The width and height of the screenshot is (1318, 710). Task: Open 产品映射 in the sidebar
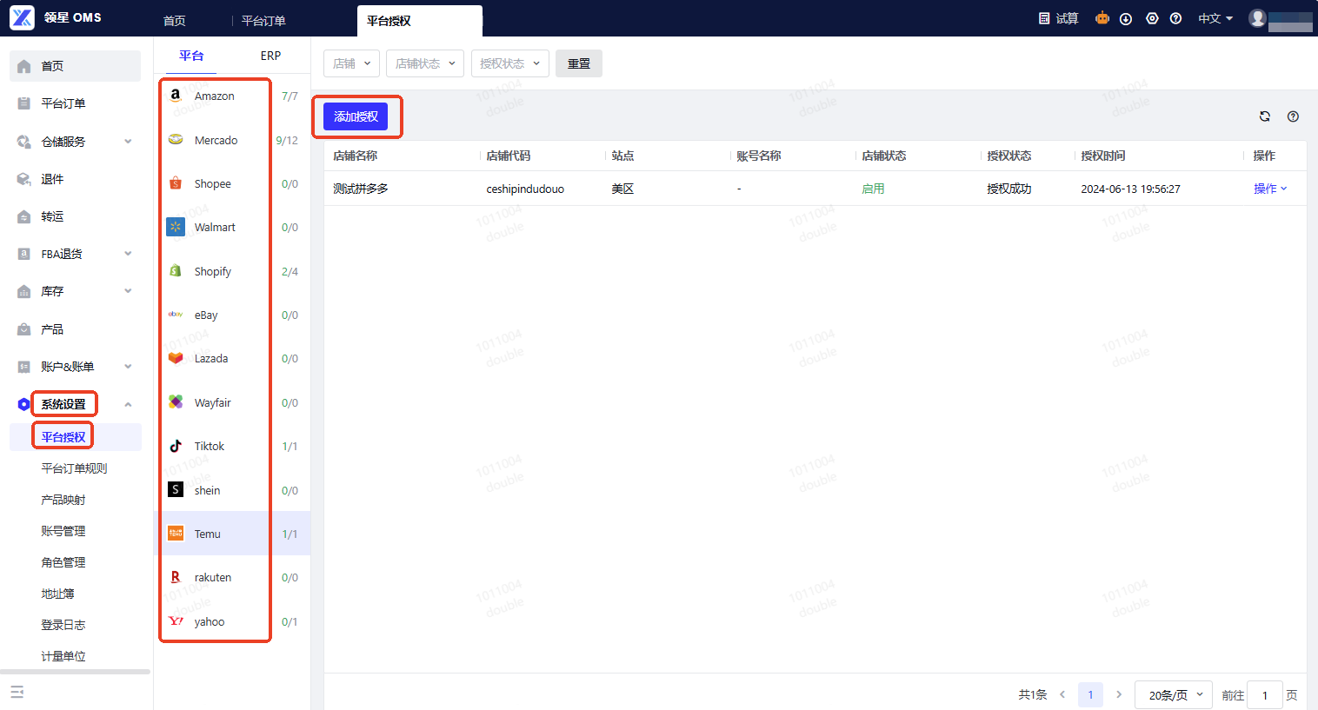click(x=63, y=500)
